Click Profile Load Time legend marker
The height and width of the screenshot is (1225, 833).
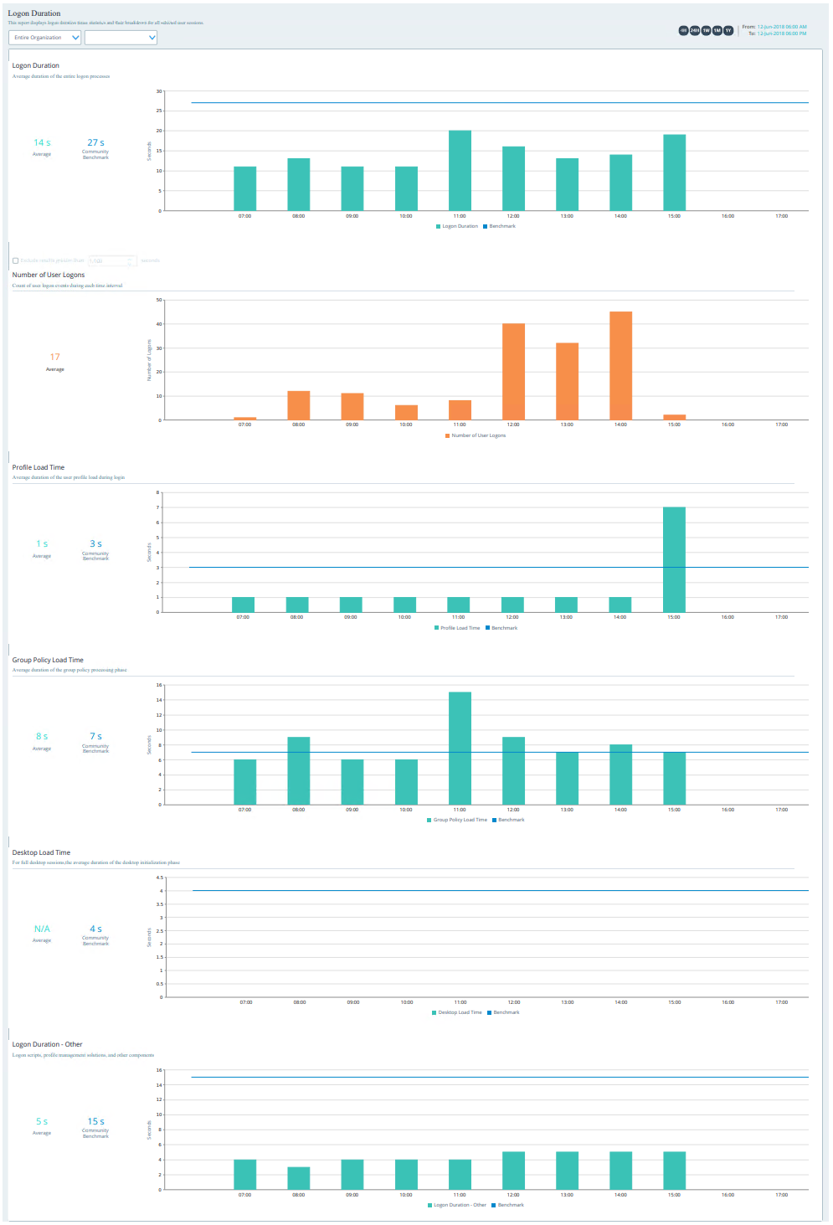(436, 628)
